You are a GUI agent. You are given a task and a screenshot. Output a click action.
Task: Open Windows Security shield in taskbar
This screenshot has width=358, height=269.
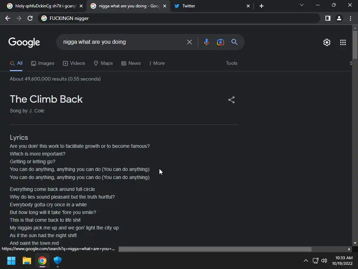[x=58, y=261]
